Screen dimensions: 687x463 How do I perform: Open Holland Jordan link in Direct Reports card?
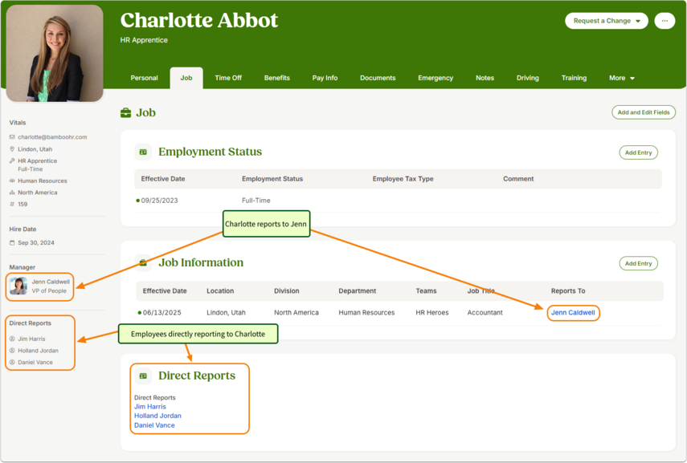click(157, 416)
